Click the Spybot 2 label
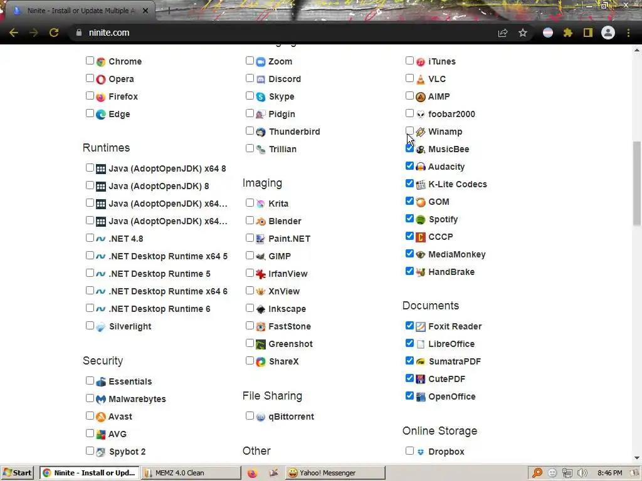The height and width of the screenshot is (481, 642). pos(127,452)
